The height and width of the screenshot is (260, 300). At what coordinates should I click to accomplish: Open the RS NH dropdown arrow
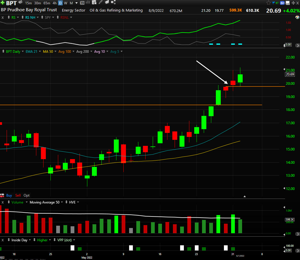click(x=38, y=17)
